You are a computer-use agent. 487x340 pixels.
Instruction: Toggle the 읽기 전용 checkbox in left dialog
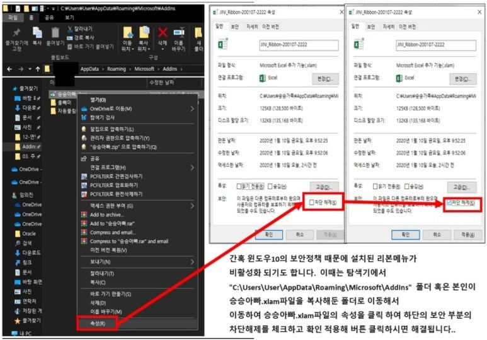(x=239, y=187)
